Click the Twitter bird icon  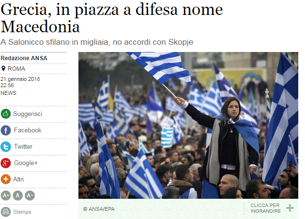point(6,147)
